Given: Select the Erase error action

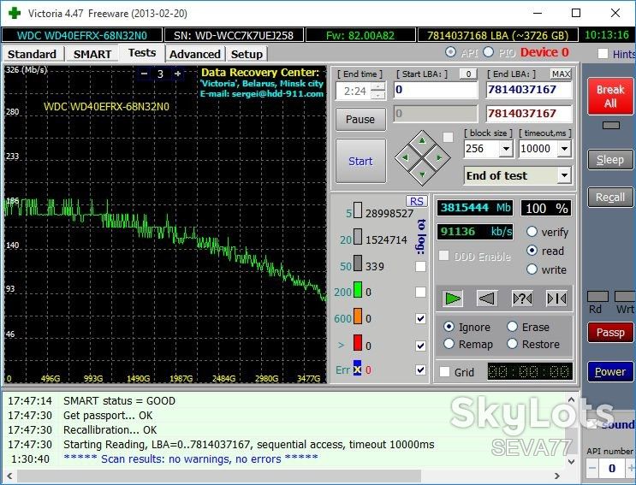Looking at the screenshot, I should 512,327.
